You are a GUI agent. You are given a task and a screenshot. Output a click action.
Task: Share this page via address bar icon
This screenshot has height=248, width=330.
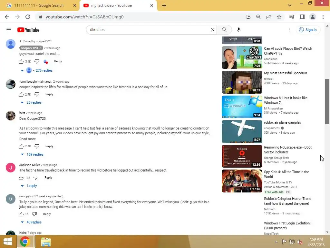click(x=269, y=17)
